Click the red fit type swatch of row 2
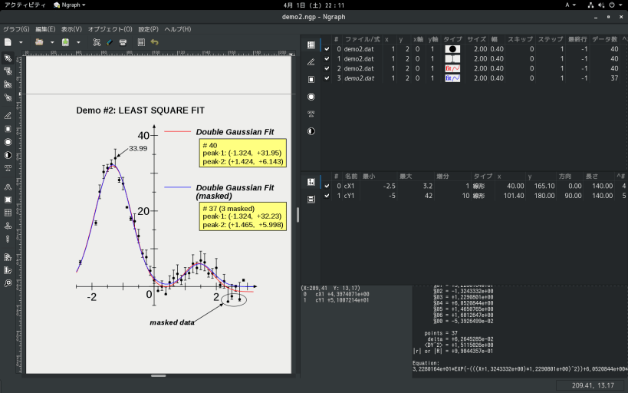The height and width of the screenshot is (393, 628). (x=452, y=68)
